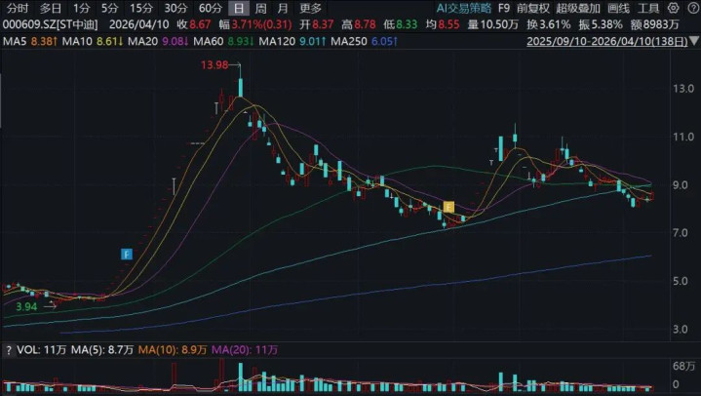This screenshot has height=396, width=701.
Task: Click the F9 button
Action: [504, 8]
